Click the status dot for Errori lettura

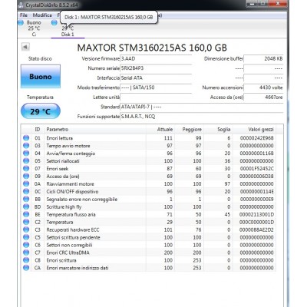[26, 138]
